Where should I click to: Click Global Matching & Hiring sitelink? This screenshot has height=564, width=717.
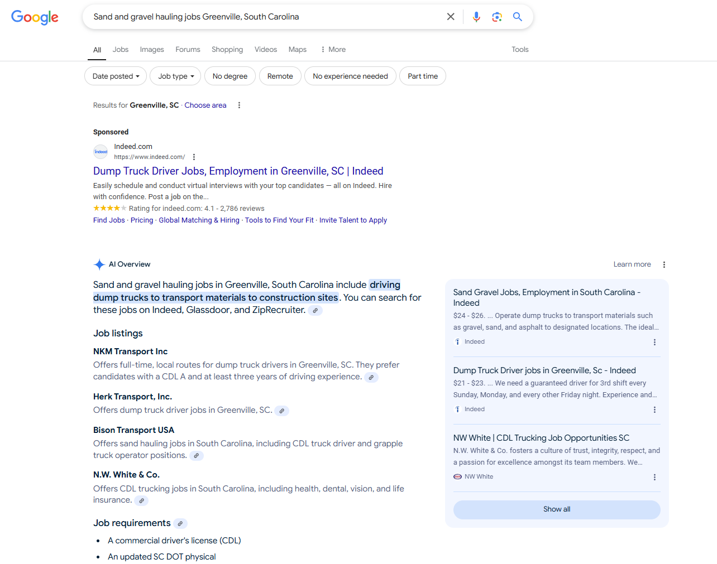199,220
